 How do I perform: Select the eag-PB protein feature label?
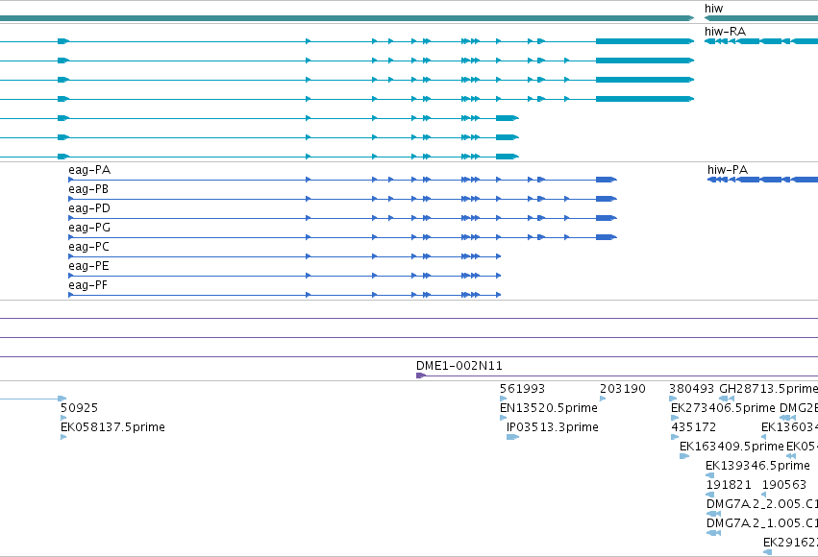pyautogui.click(x=88, y=189)
